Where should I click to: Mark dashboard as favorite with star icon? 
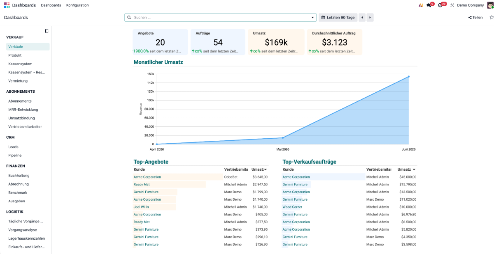492,18
